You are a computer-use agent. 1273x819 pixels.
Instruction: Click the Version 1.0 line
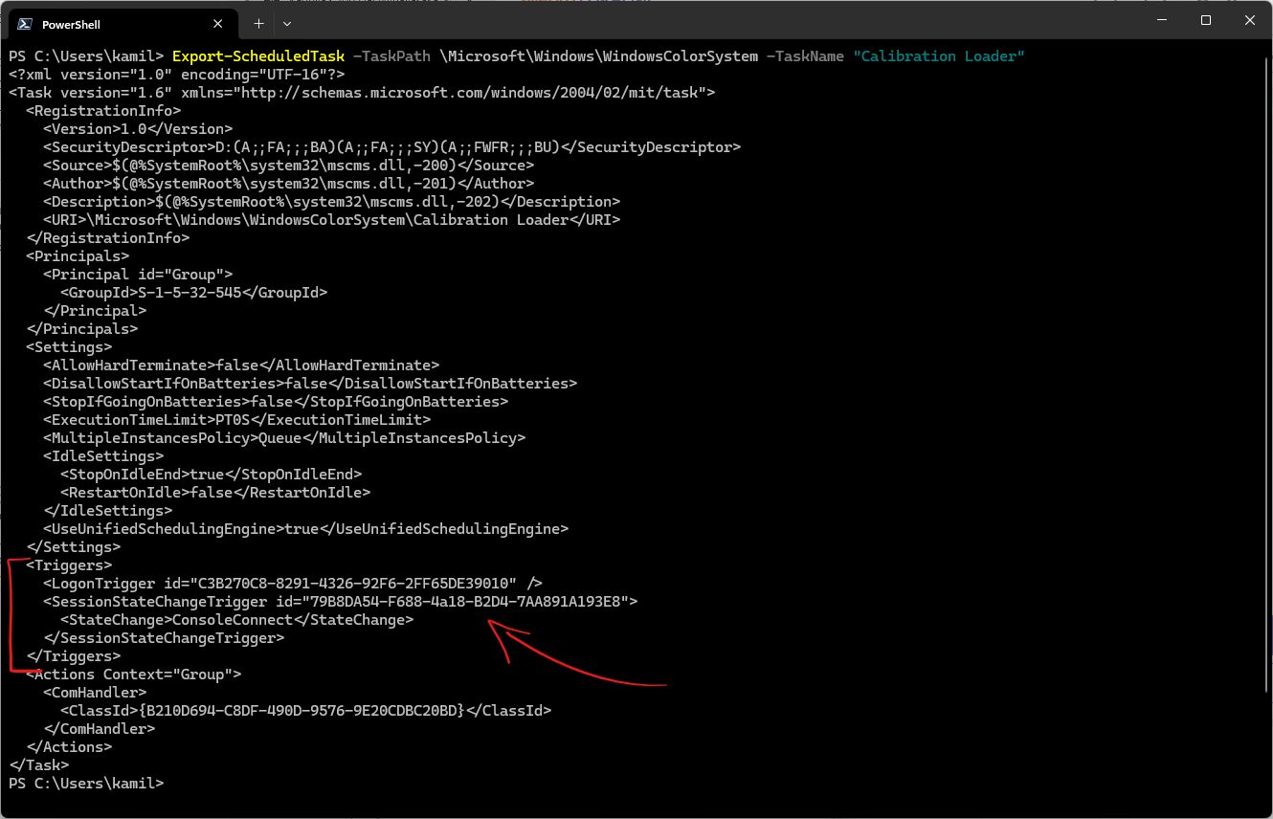138,129
